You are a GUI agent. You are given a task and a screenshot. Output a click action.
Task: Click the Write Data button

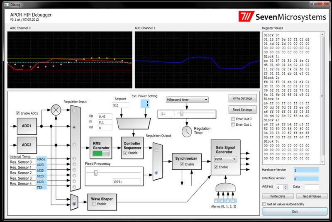tap(278, 196)
